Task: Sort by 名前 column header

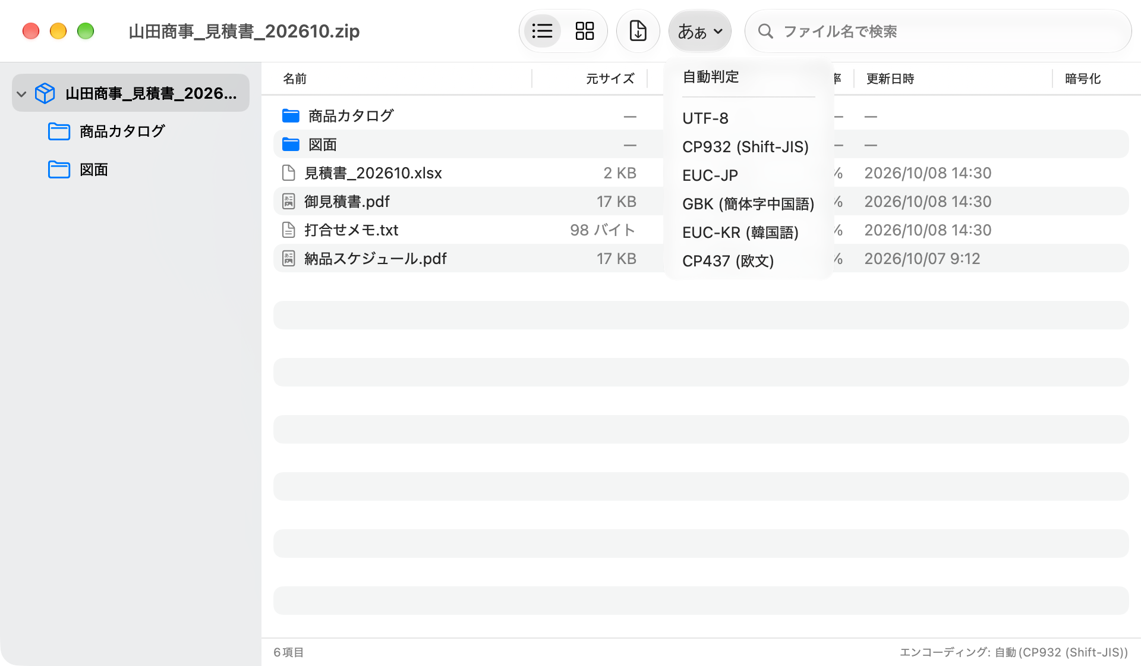Action: [295, 78]
